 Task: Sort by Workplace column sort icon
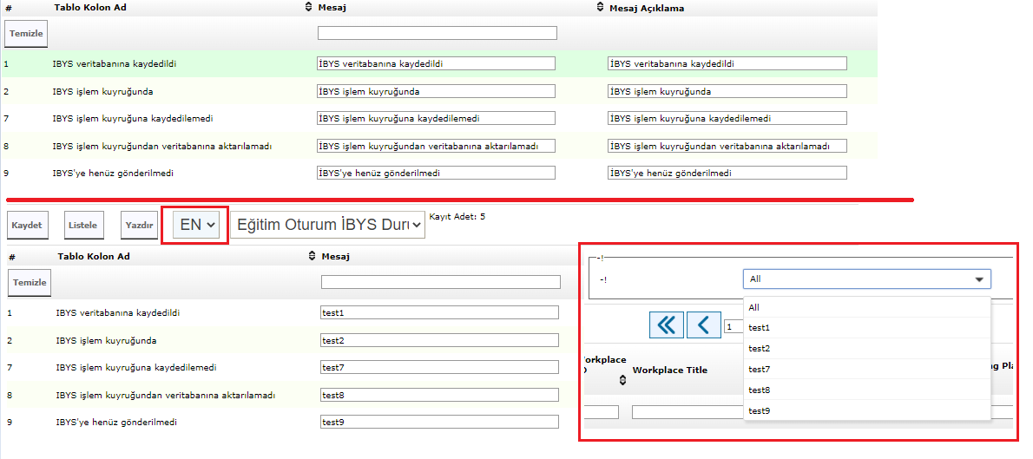point(622,380)
